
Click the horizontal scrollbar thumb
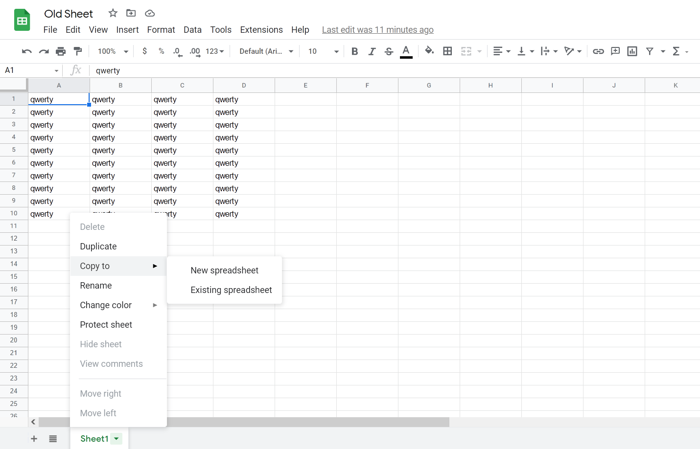click(x=244, y=422)
